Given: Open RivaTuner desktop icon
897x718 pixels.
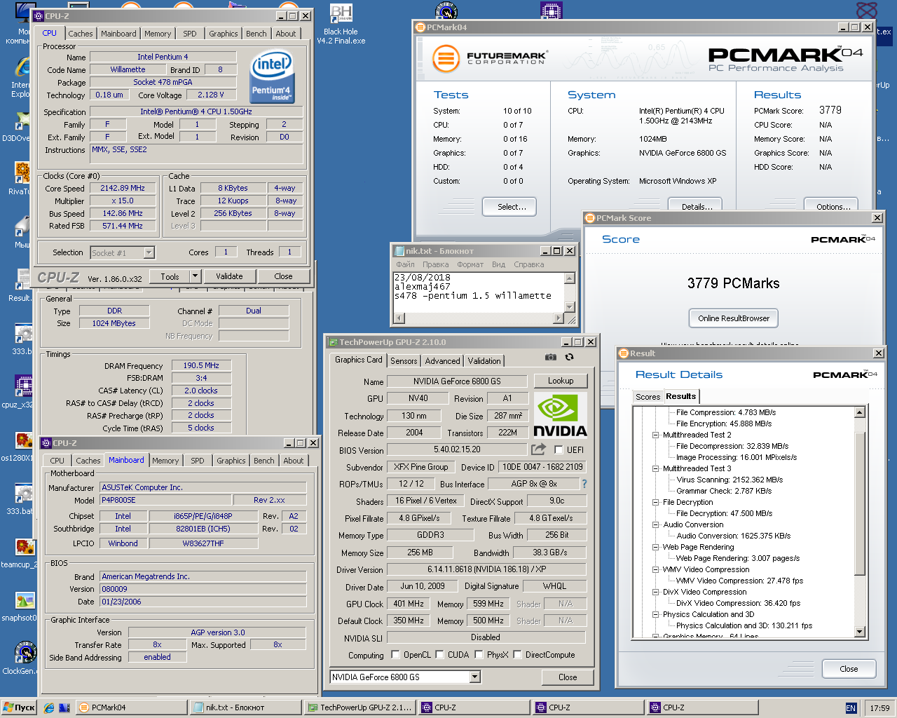Looking at the screenshot, I should (21, 178).
